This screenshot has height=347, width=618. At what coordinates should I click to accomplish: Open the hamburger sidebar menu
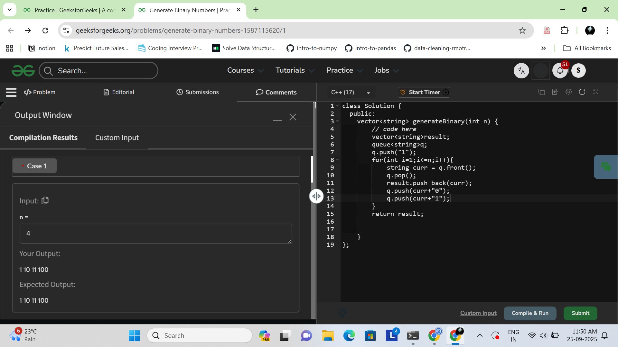click(11, 92)
